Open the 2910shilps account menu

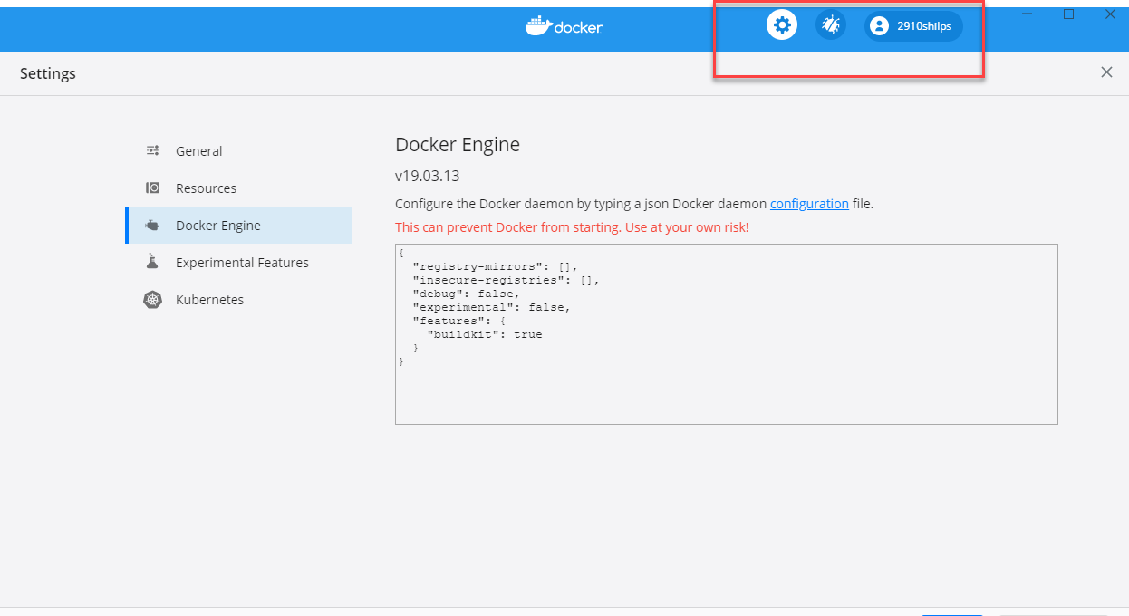[x=913, y=26]
